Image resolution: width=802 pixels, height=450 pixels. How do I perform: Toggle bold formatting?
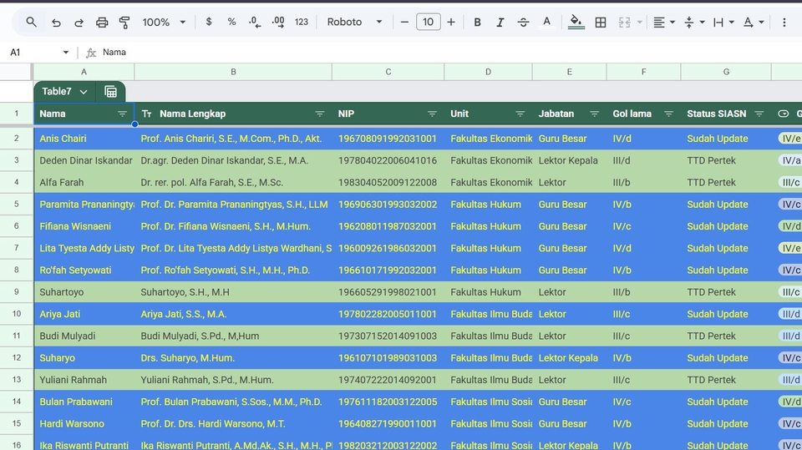(477, 22)
